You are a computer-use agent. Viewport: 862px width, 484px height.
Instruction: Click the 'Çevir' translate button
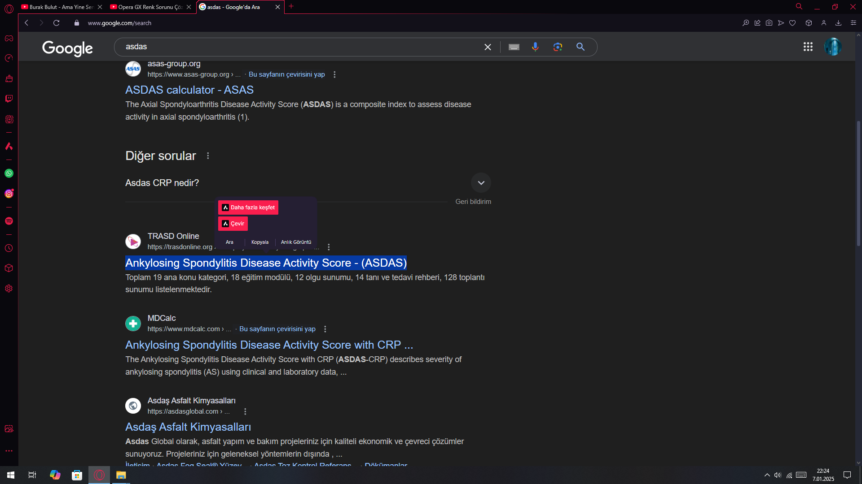pos(233,224)
